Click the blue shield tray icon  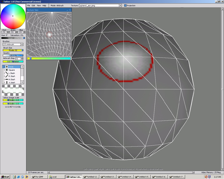click(209, 177)
